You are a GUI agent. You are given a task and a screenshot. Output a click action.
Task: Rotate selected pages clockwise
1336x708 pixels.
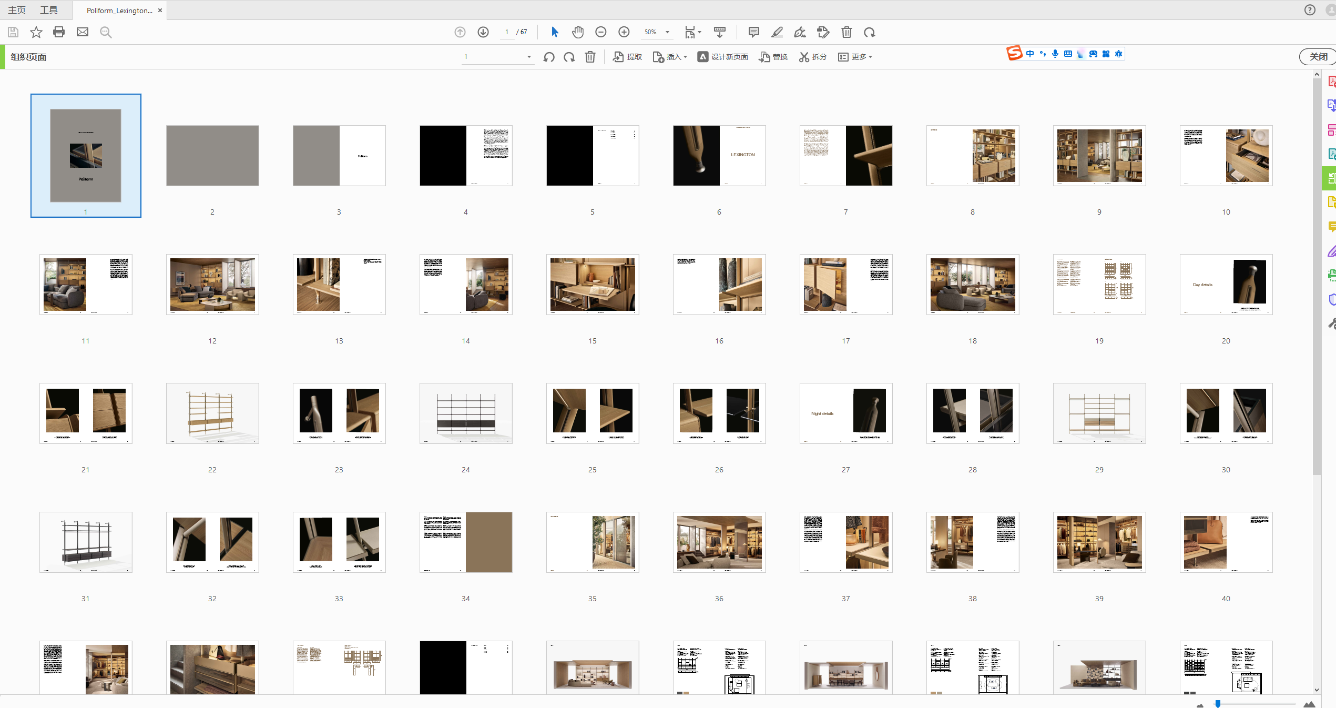click(x=569, y=57)
